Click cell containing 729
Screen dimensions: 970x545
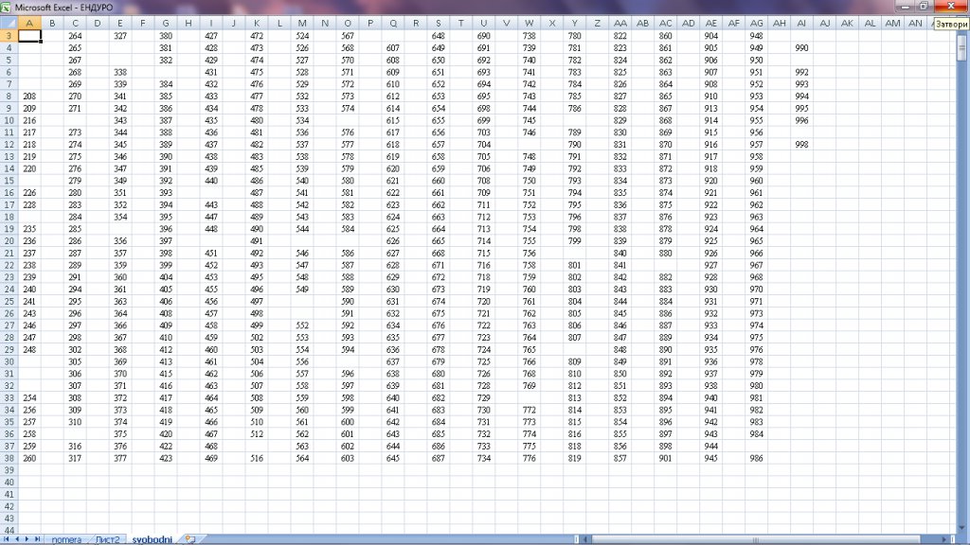pyautogui.click(x=484, y=398)
